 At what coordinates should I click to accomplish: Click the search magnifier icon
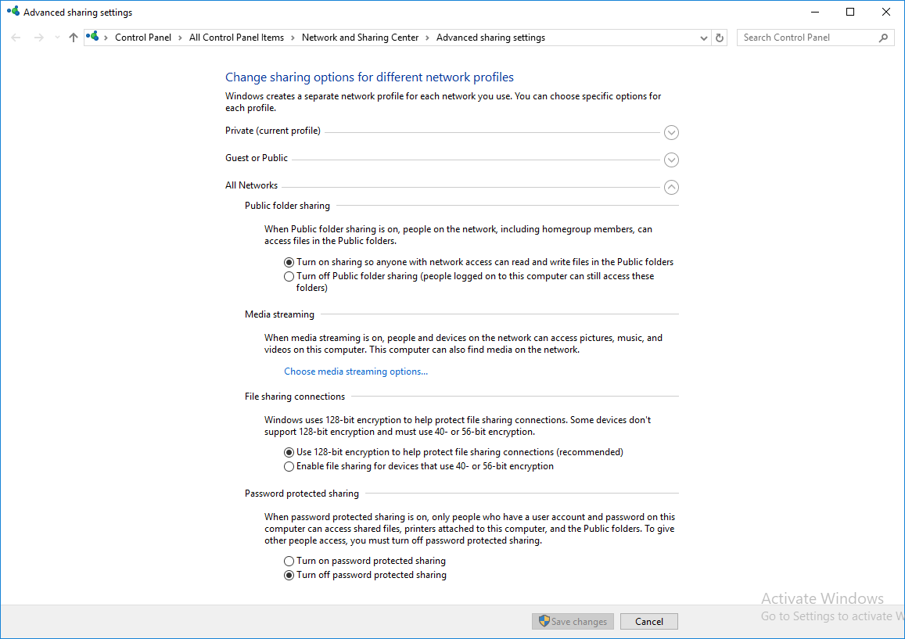point(883,38)
